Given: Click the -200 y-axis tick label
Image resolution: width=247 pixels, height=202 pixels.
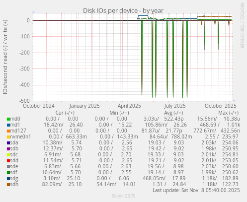Looking at the screenshot, I should pos(24,53).
